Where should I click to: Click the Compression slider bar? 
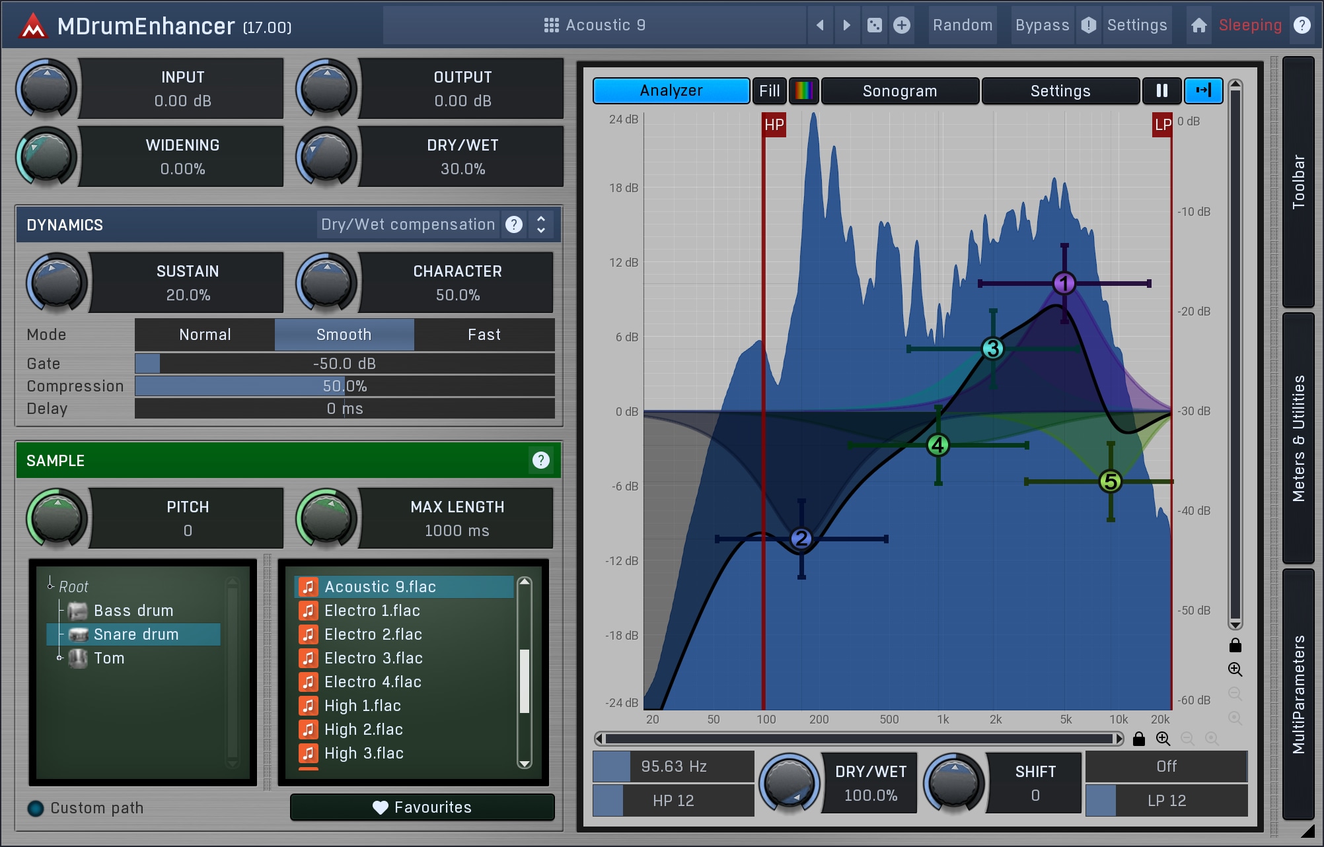[x=344, y=386]
